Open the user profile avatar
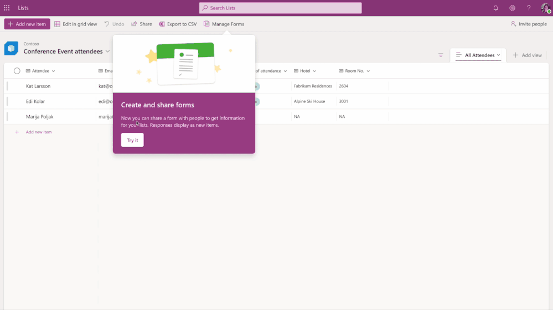Viewport: 553px width, 310px height. (545, 8)
